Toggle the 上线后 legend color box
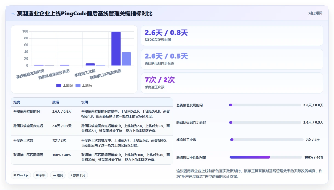Viewport: 334px width, 190px height. click(x=78, y=86)
